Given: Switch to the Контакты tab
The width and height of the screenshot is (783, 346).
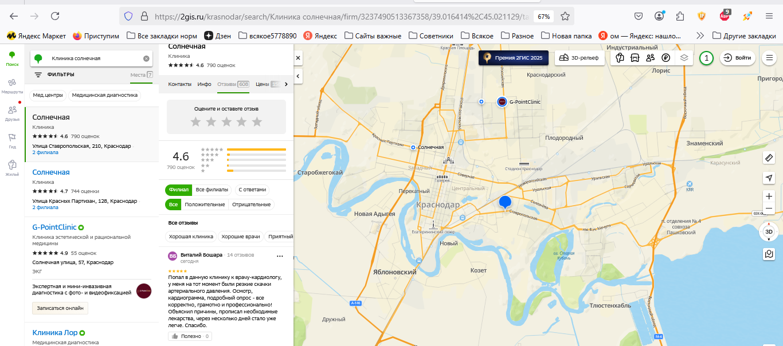Looking at the screenshot, I should [x=180, y=84].
